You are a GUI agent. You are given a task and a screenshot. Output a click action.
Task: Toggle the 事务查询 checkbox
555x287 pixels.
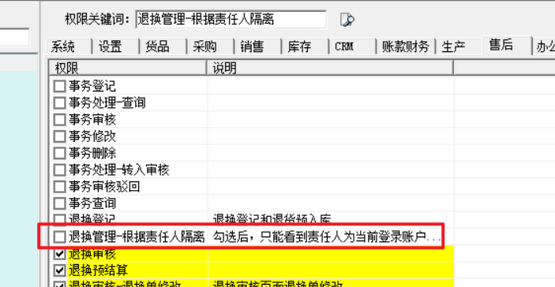59,203
